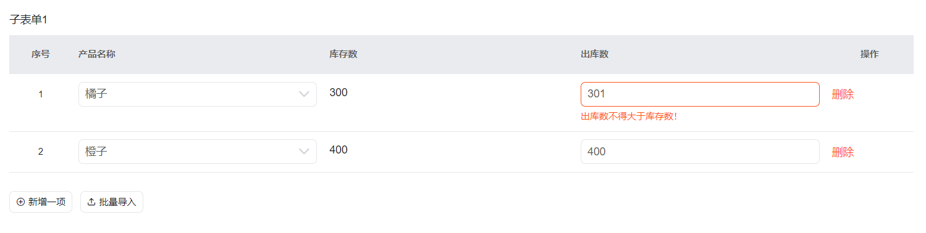This screenshot has width=926, height=233.
Task: Click the 批量导入 button label
Action: [117, 202]
